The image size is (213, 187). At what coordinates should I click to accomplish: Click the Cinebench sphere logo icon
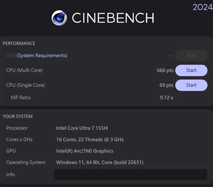point(59,18)
